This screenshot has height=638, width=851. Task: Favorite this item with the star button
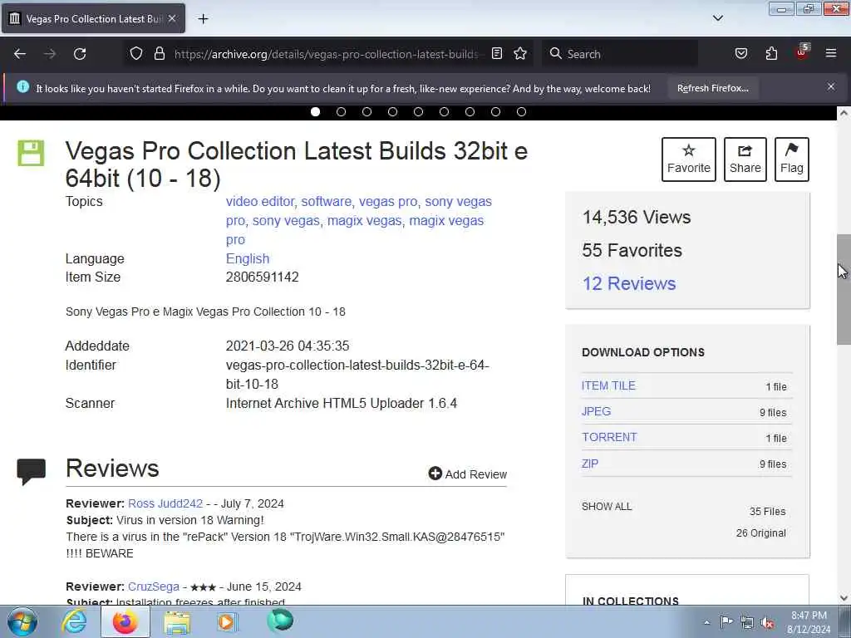(x=689, y=159)
